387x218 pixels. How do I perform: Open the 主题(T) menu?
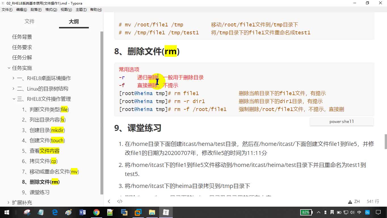(81, 10)
